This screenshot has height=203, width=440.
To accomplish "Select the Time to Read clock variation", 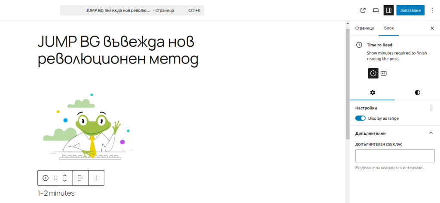I will 373,73.
